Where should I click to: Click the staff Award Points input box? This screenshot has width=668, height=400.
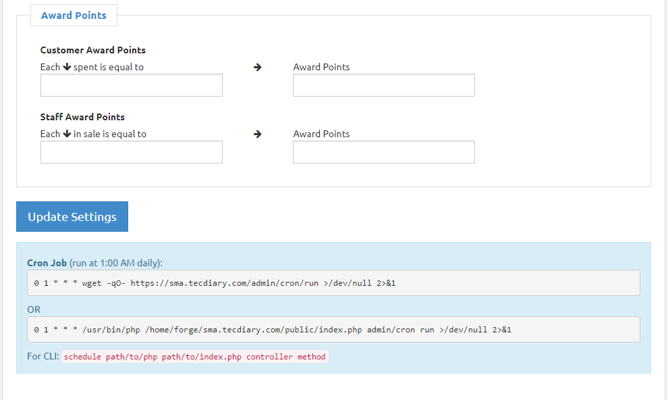pyautogui.click(x=383, y=151)
